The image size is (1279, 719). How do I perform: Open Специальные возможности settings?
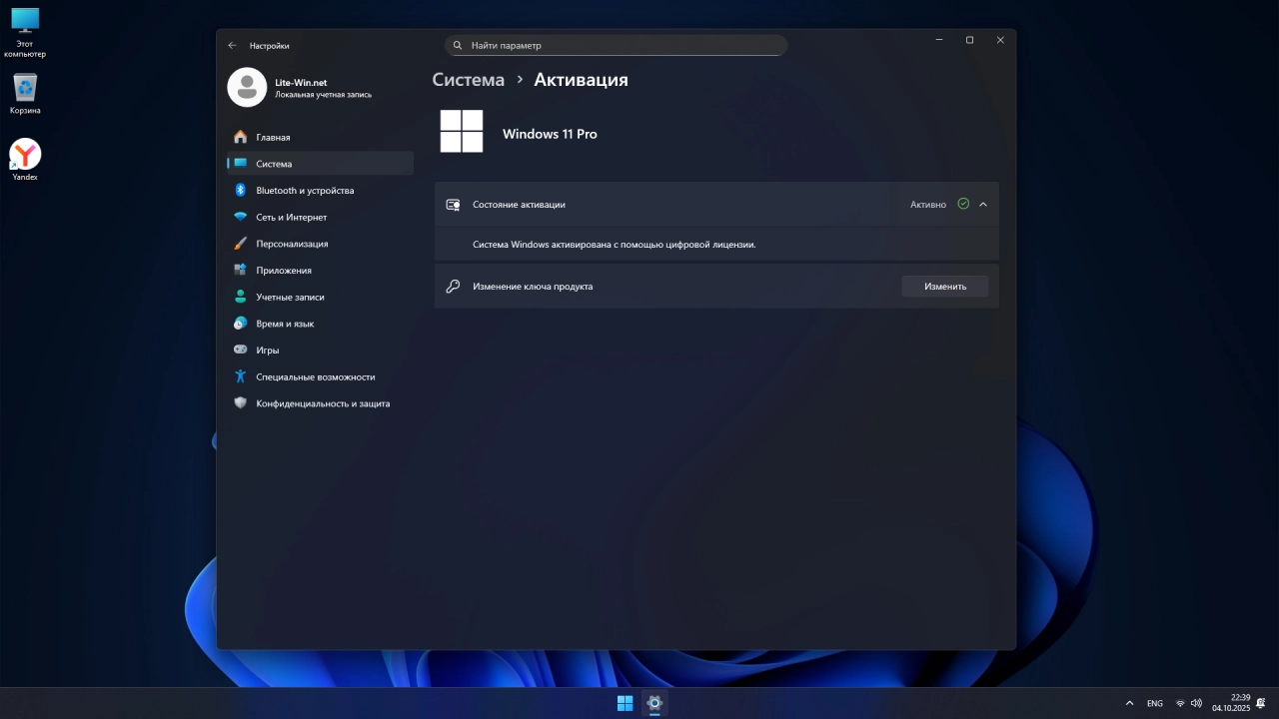[x=320, y=376]
